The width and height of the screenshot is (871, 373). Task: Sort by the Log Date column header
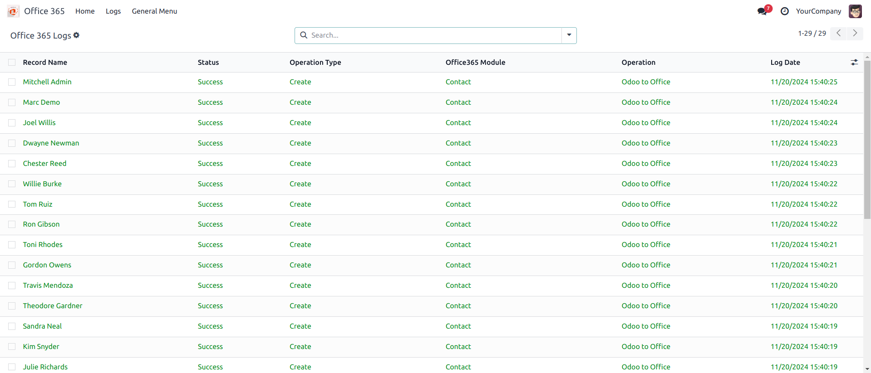coord(785,63)
